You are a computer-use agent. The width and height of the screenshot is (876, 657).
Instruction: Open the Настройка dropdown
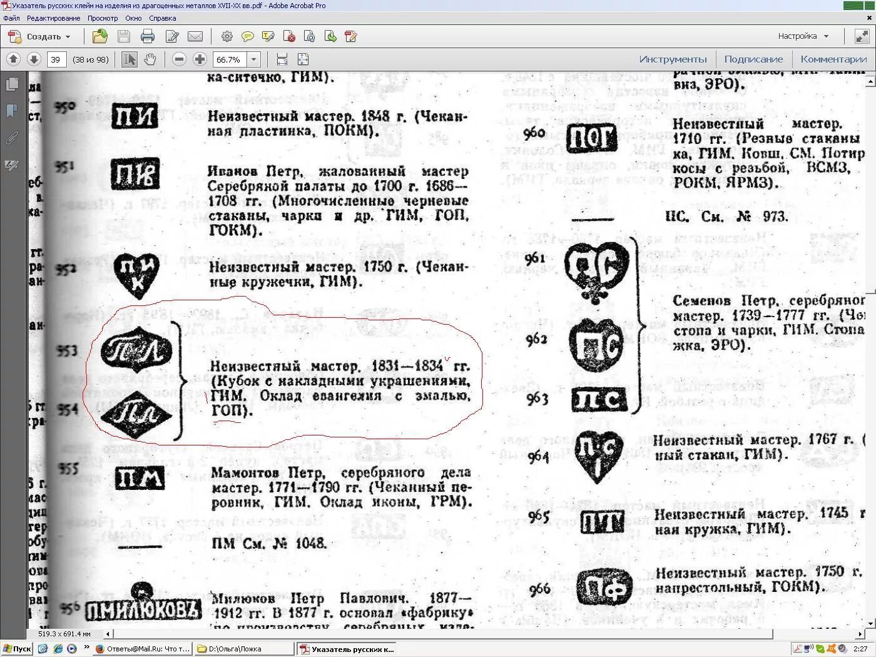click(x=803, y=36)
